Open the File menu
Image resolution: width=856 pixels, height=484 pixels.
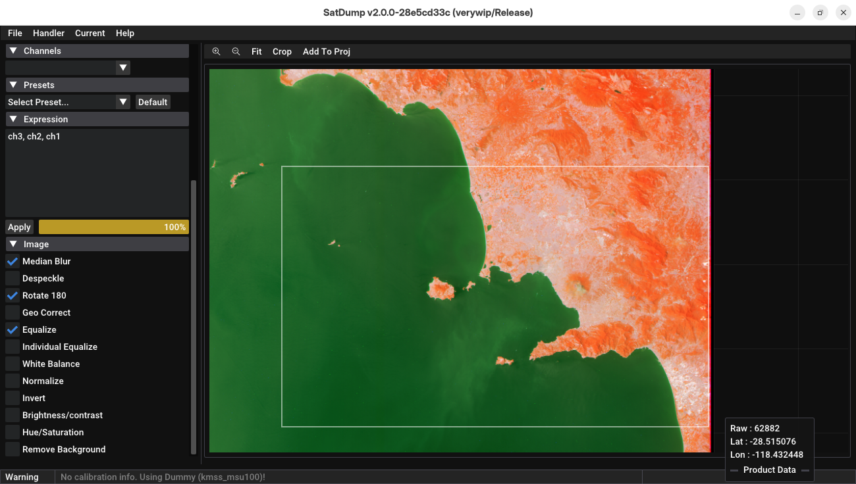[x=15, y=33]
